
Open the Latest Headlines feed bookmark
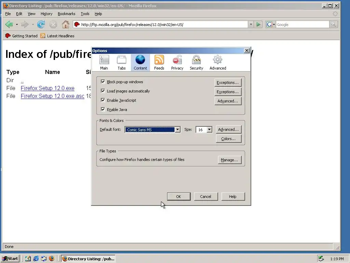57,36
